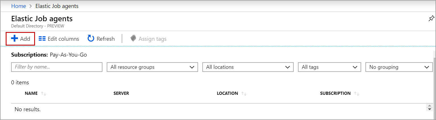Sort by Subscription column arrows

357,94
